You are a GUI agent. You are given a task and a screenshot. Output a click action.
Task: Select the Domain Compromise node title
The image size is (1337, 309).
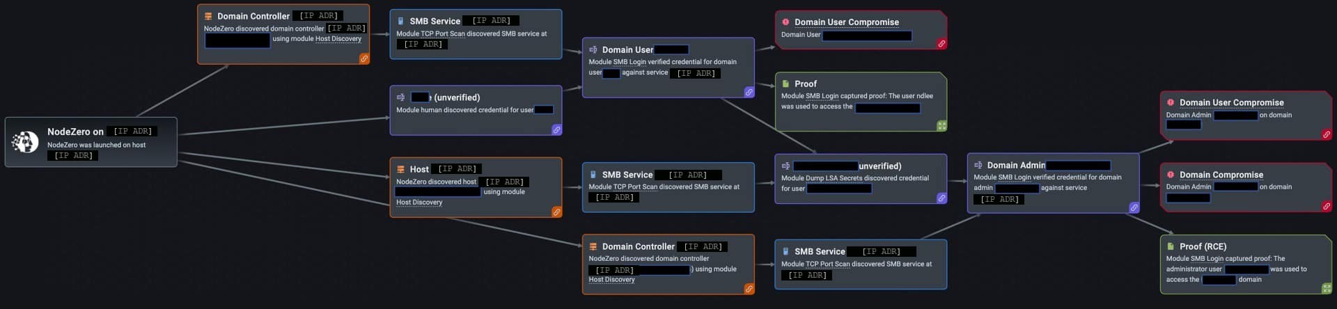pos(1221,175)
